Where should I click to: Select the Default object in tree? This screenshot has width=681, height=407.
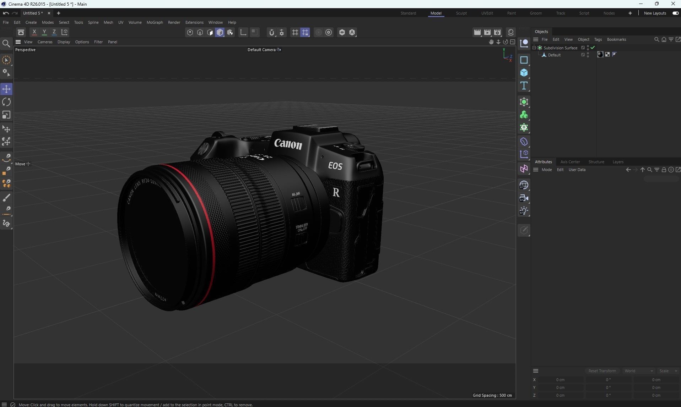554,55
